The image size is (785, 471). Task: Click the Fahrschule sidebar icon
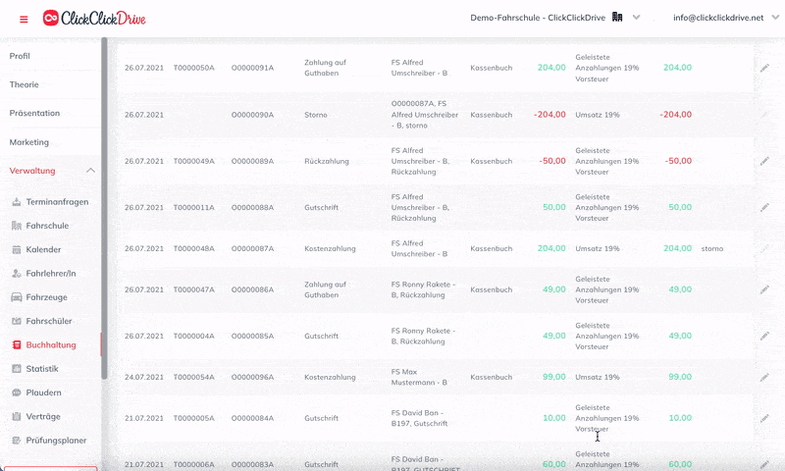pos(17,226)
